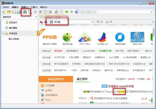Open the 工具(T) menu
156x109 pixels.
tap(34, 7)
